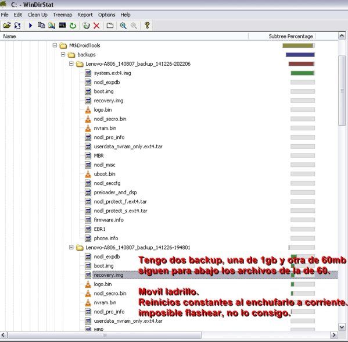Viewport: 348px width, 342px height.
Task: Click the file icon beside nodl_misc
Action: [88, 165]
